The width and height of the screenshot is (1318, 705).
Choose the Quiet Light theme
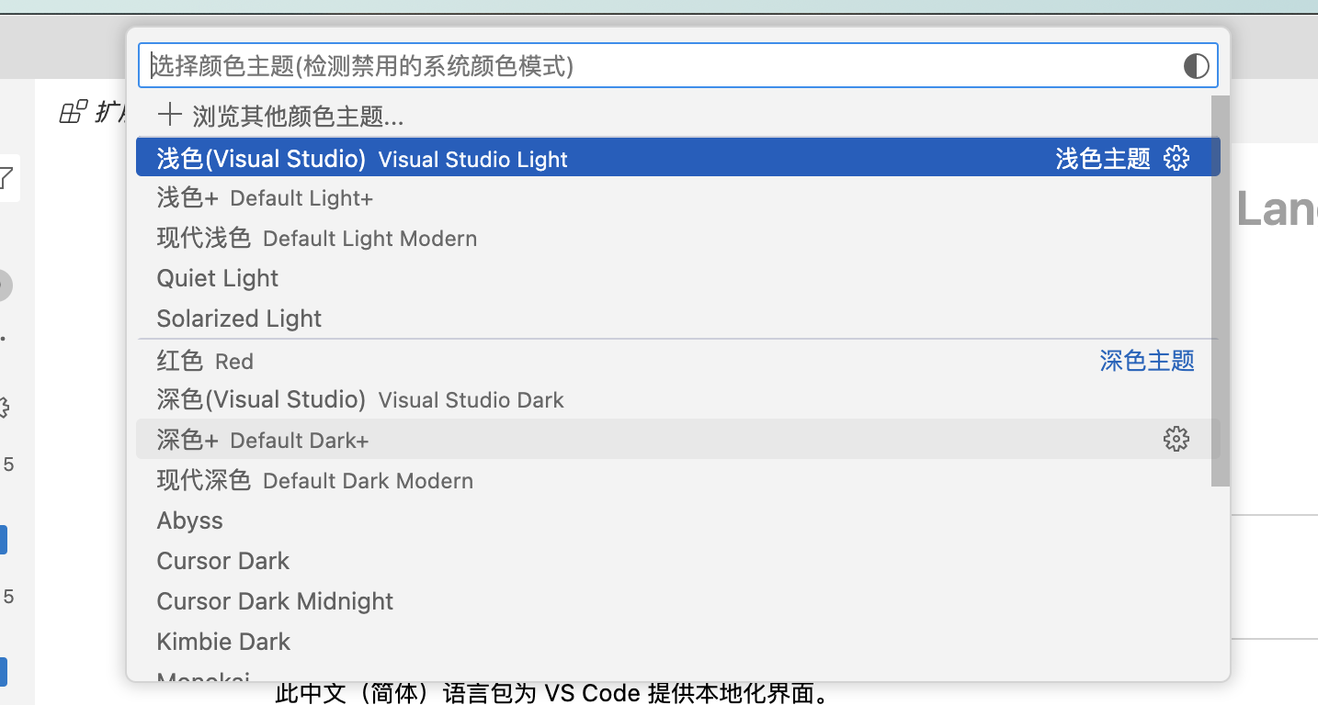218,278
